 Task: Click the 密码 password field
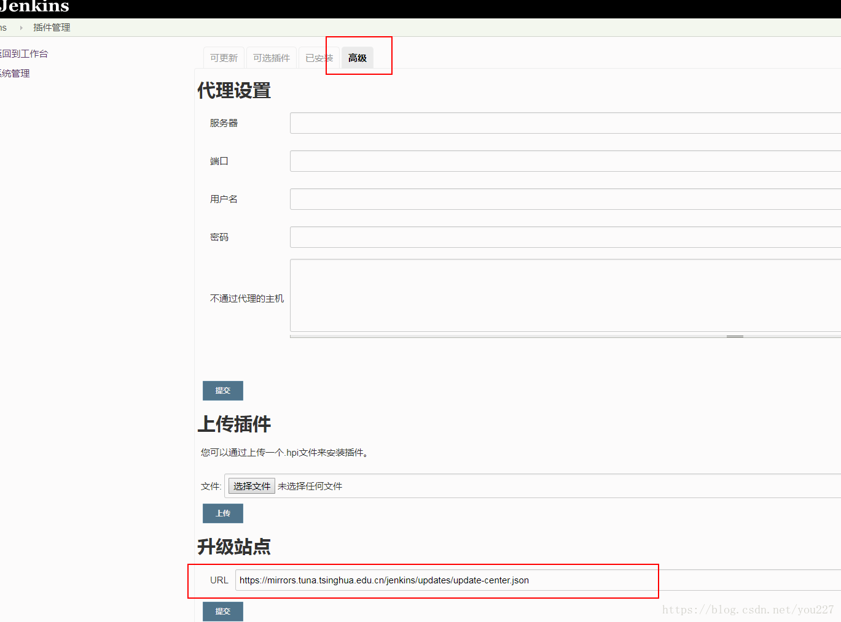(565, 237)
